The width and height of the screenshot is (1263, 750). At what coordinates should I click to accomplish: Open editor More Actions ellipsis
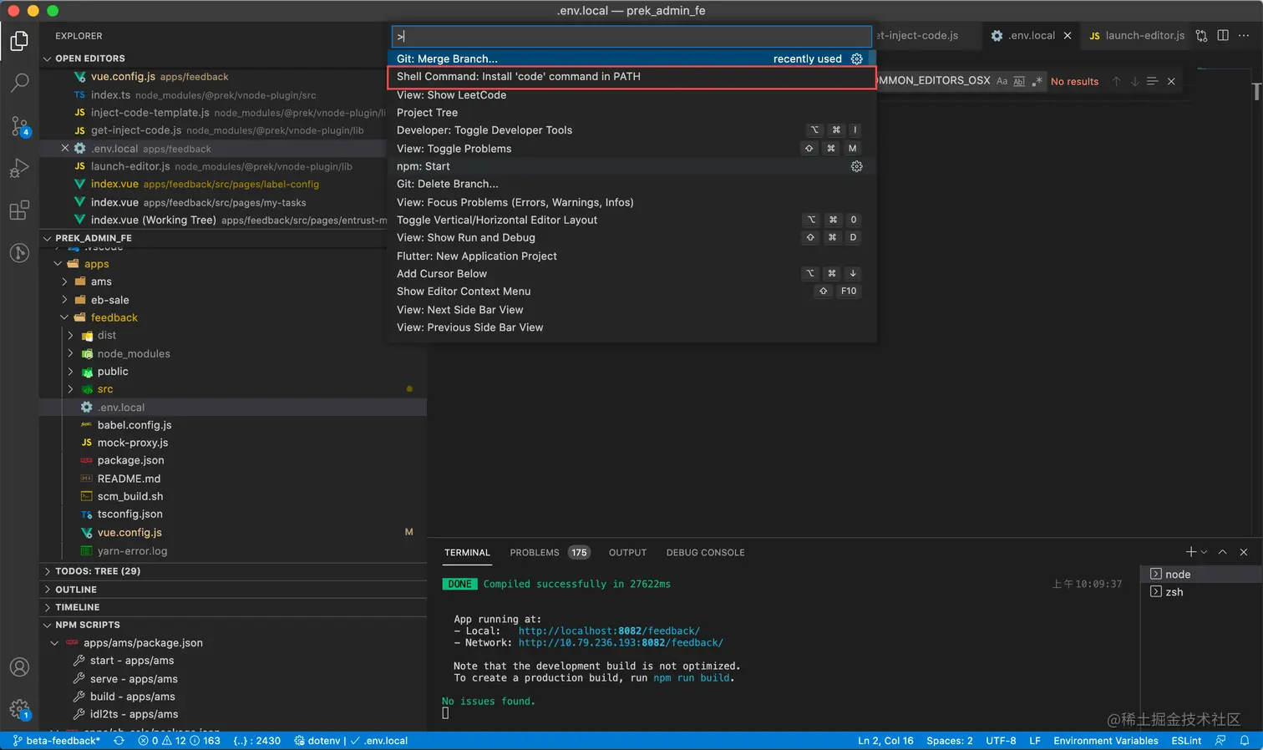(x=1244, y=36)
